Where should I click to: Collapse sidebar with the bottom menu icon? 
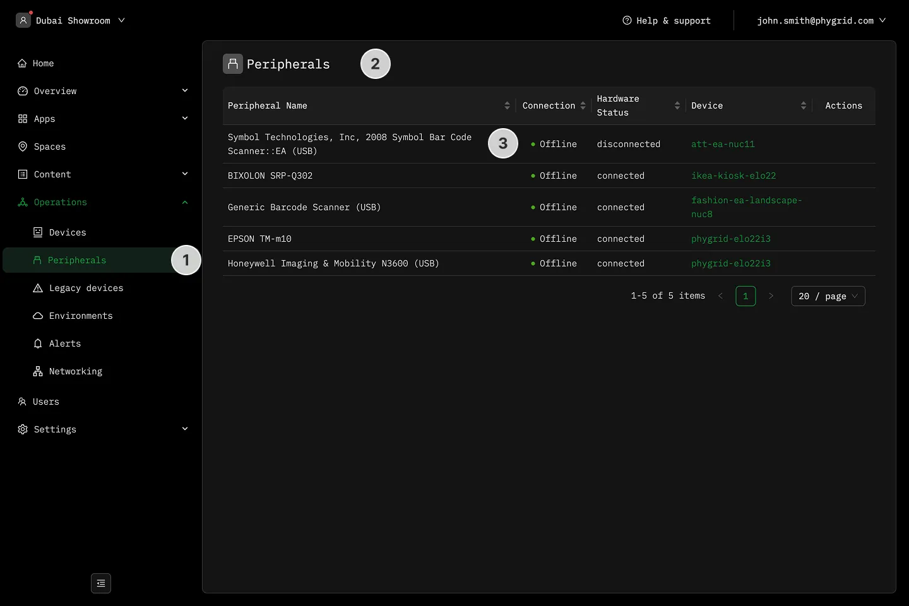point(101,583)
